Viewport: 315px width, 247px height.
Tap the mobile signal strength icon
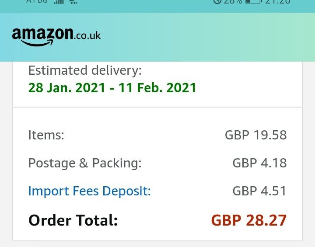(59, 2)
